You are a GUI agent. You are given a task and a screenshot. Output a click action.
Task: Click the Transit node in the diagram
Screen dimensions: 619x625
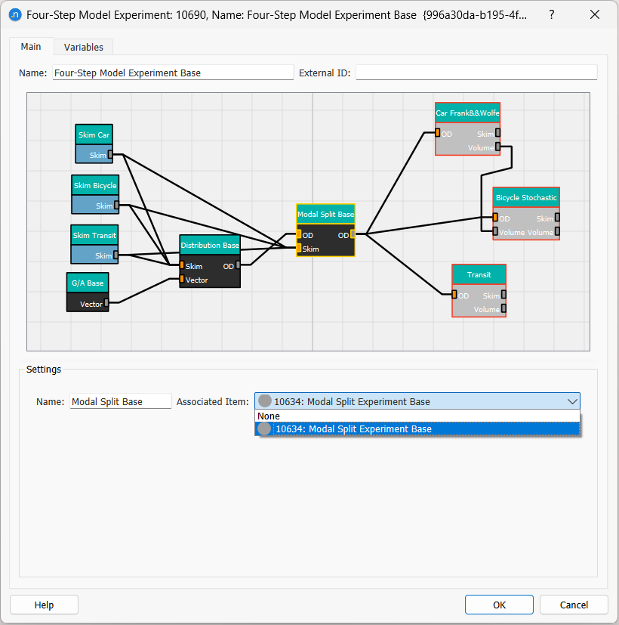click(479, 274)
